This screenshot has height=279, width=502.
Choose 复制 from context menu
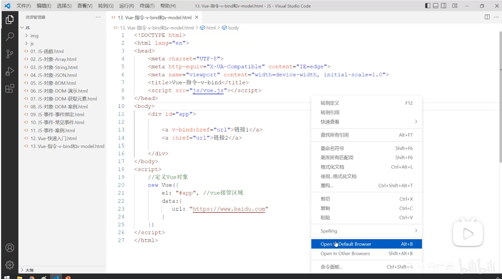[366, 208]
